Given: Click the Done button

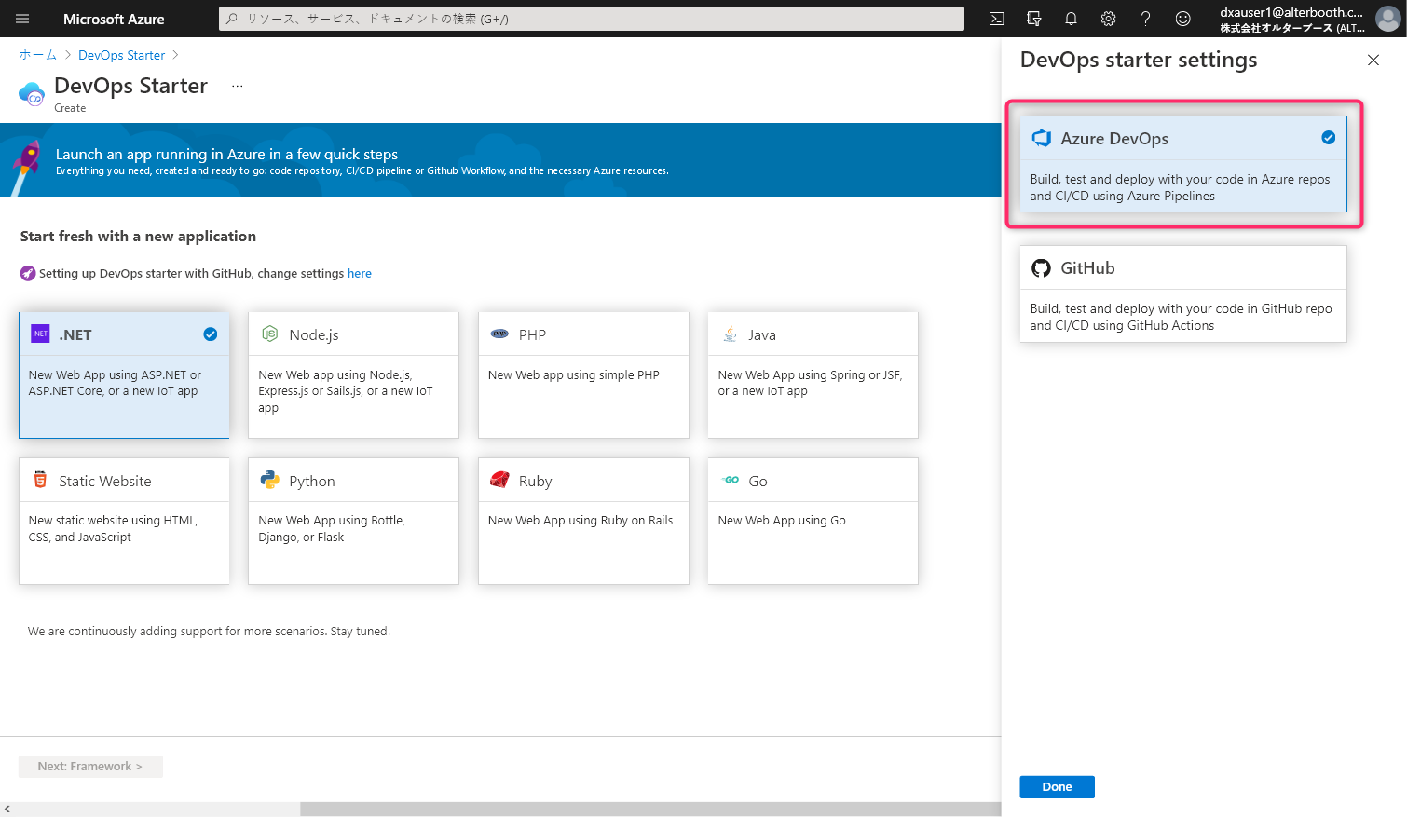Looking at the screenshot, I should click(1057, 786).
